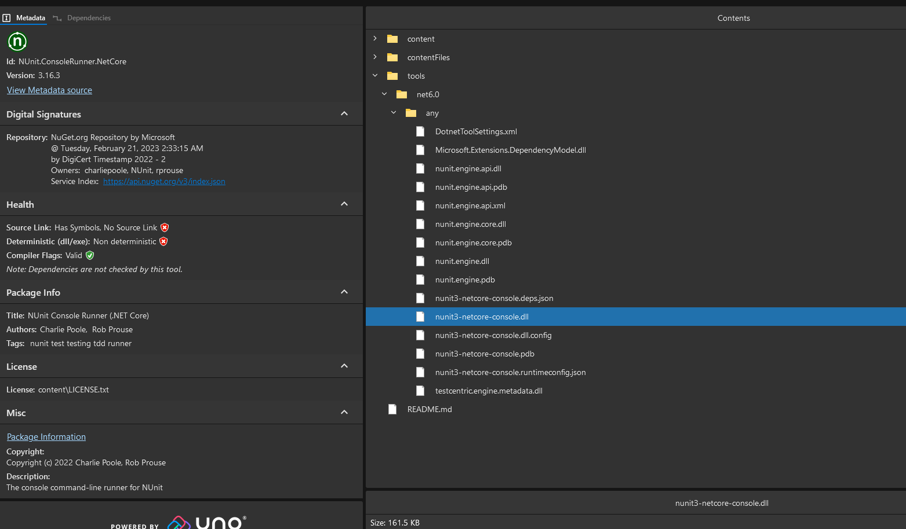This screenshot has height=529, width=906.
Task: Select the nunit.engine.dll file icon
Action: 420,261
